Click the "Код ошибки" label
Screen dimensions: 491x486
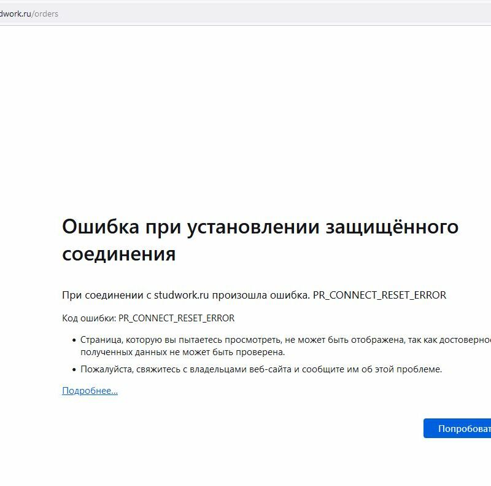pos(88,318)
